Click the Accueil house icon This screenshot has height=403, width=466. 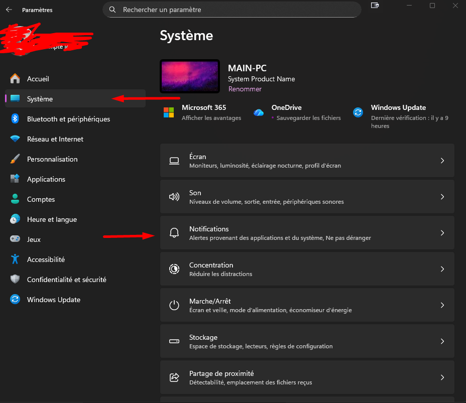15,79
